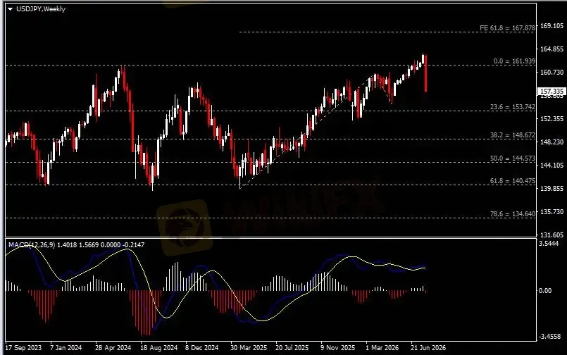Screen dimensions: 567x355
Task: Click the MACD scale value 3.5444
Action: pyautogui.click(x=549, y=244)
